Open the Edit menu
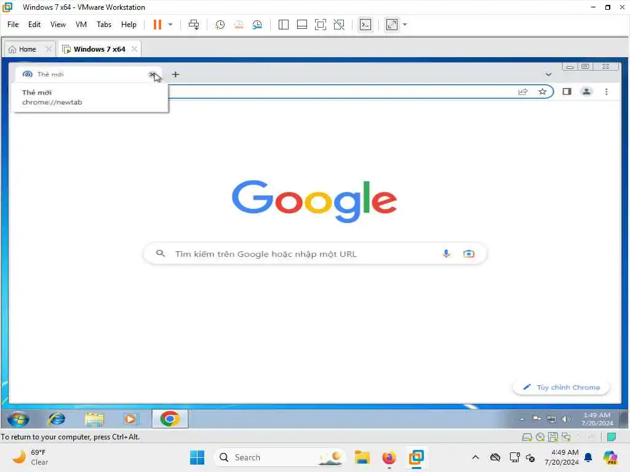The image size is (630, 472). (34, 25)
